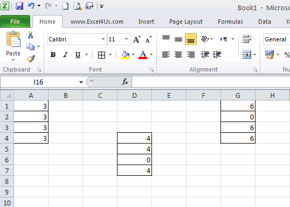Decrease font size with Shrink Font

(x=149, y=39)
